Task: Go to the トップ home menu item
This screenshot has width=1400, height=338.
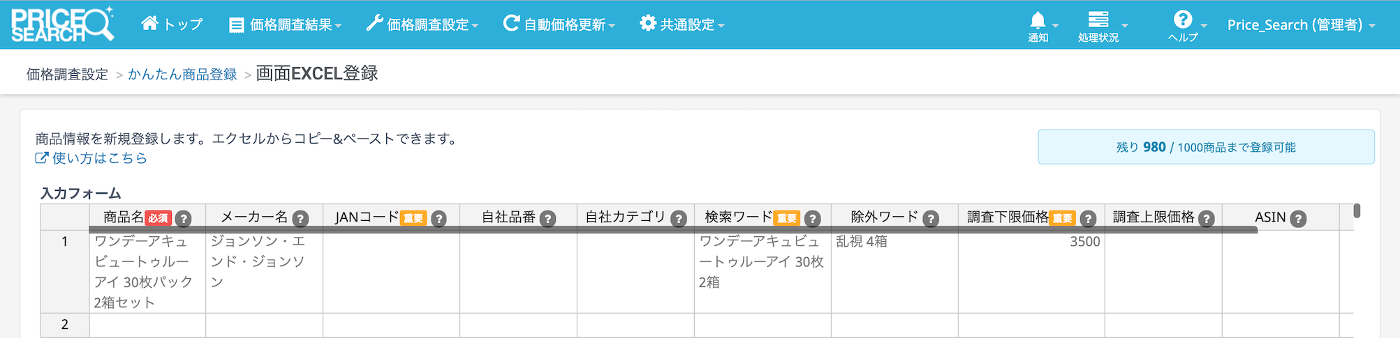Action: pos(172,24)
